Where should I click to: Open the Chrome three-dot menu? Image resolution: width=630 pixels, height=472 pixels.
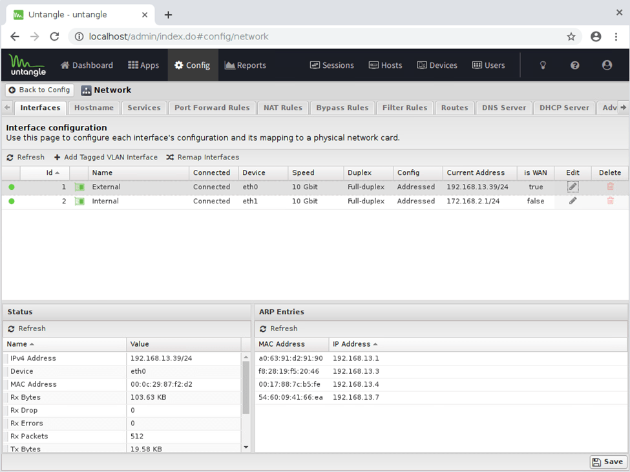point(616,37)
